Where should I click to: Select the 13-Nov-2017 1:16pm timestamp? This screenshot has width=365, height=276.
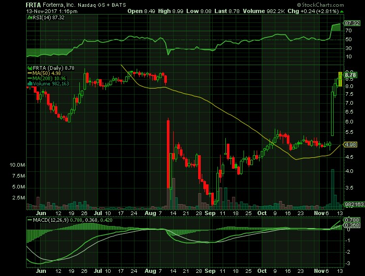52,11
